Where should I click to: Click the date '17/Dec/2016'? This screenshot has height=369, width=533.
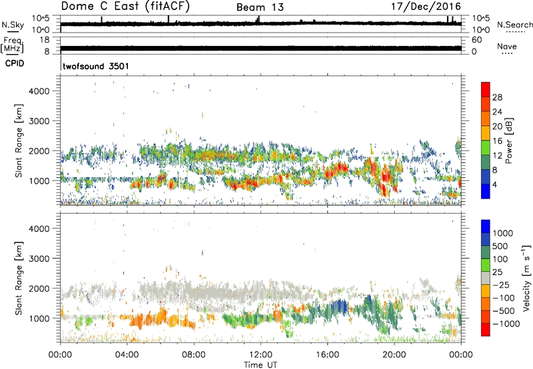click(426, 7)
